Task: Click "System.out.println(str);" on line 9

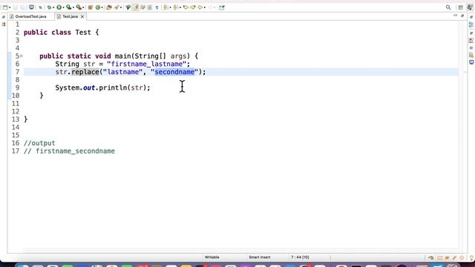Action: [102, 88]
